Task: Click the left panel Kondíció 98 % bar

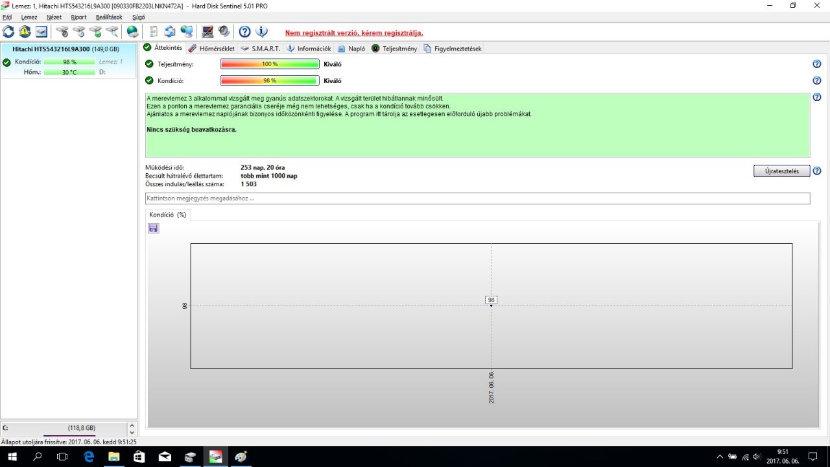Action: point(69,62)
